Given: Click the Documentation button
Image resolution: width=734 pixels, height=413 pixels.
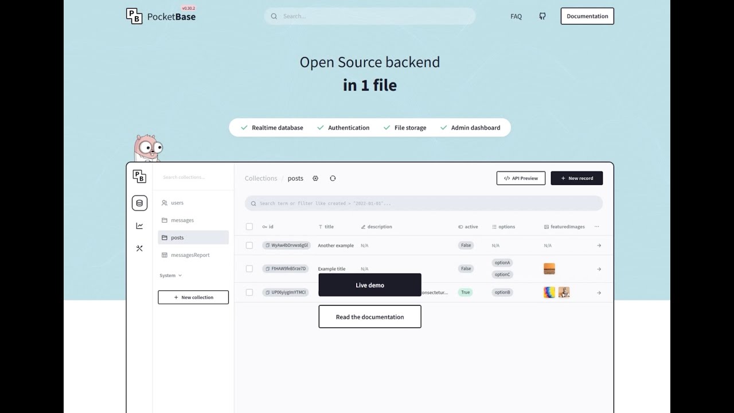Looking at the screenshot, I should (x=587, y=16).
